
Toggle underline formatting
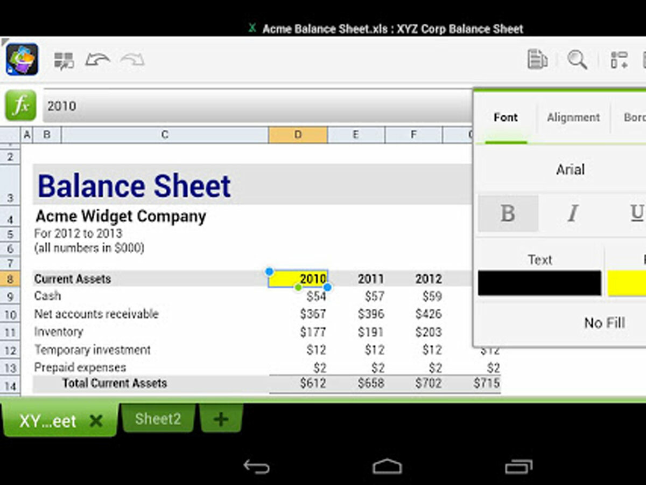tap(636, 213)
